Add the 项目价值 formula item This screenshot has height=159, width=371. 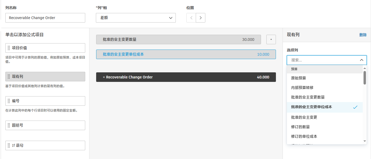pos(45,48)
